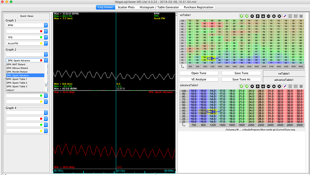The height and width of the screenshot is (175, 310).
Task: Click black up-arrow icon in advanceTable1 toolbar
Action: coord(258,86)
